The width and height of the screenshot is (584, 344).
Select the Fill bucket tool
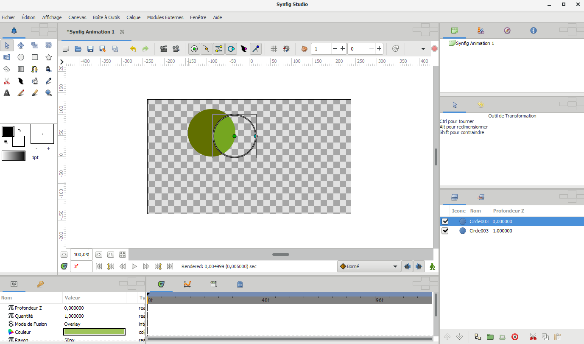point(34,81)
